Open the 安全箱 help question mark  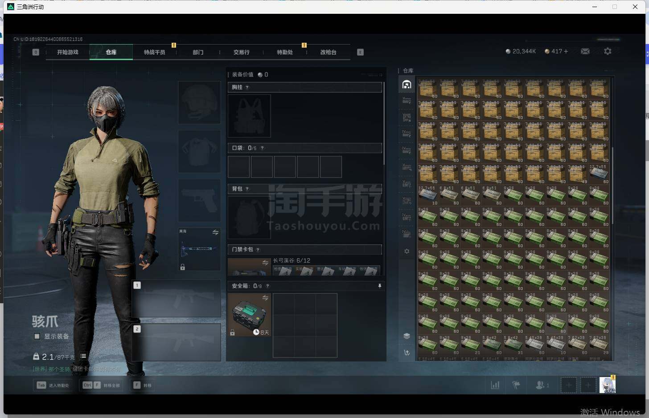point(267,286)
